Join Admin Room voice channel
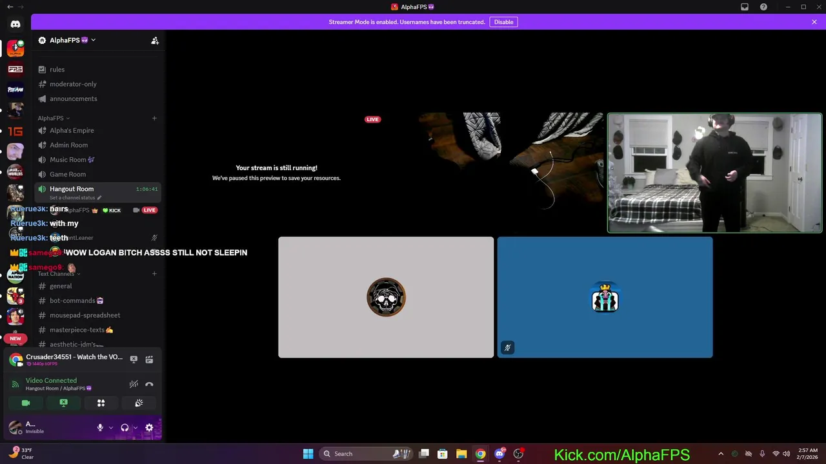This screenshot has height=464, width=826. click(x=68, y=145)
